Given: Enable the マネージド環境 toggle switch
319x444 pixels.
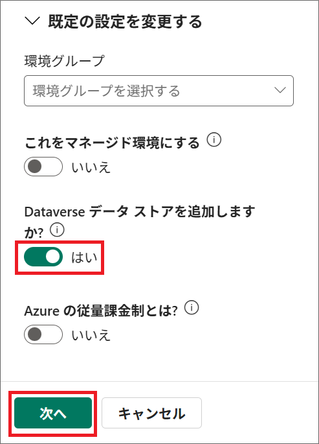Looking at the screenshot, I should [43, 167].
